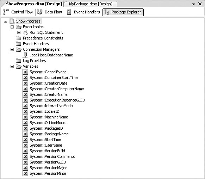The width and height of the screenshot is (205, 179).
Task: Open the Event Handlers designer tab
Action: tap(83, 12)
